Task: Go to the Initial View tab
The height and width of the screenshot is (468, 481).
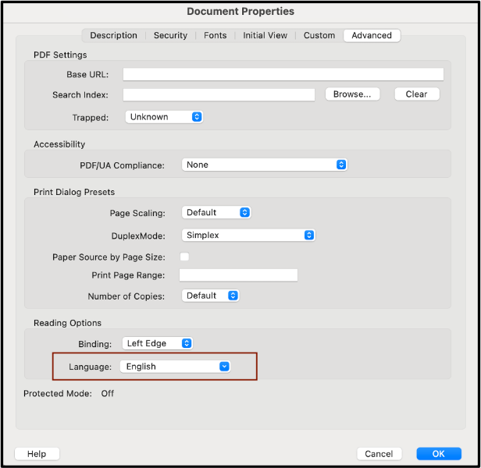Action: click(x=265, y=35)
